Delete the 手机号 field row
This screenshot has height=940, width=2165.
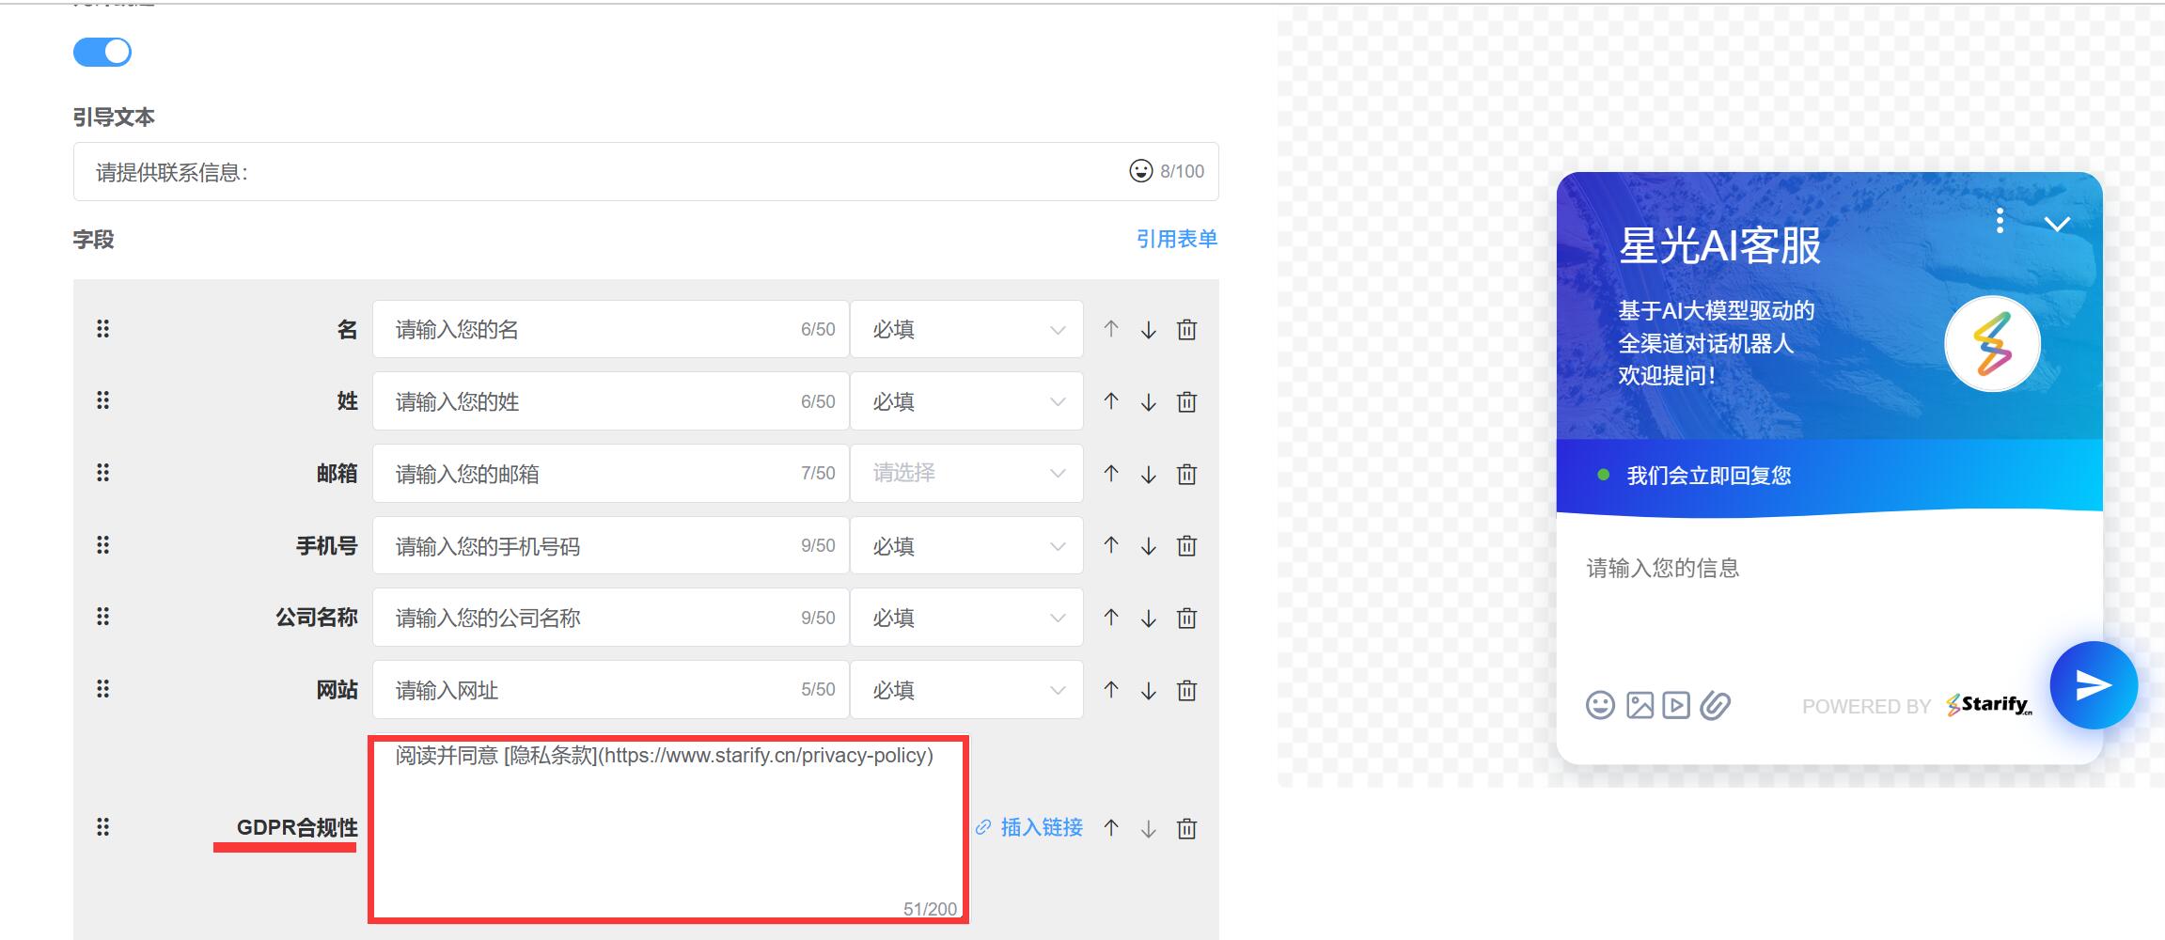point(1186,546)
